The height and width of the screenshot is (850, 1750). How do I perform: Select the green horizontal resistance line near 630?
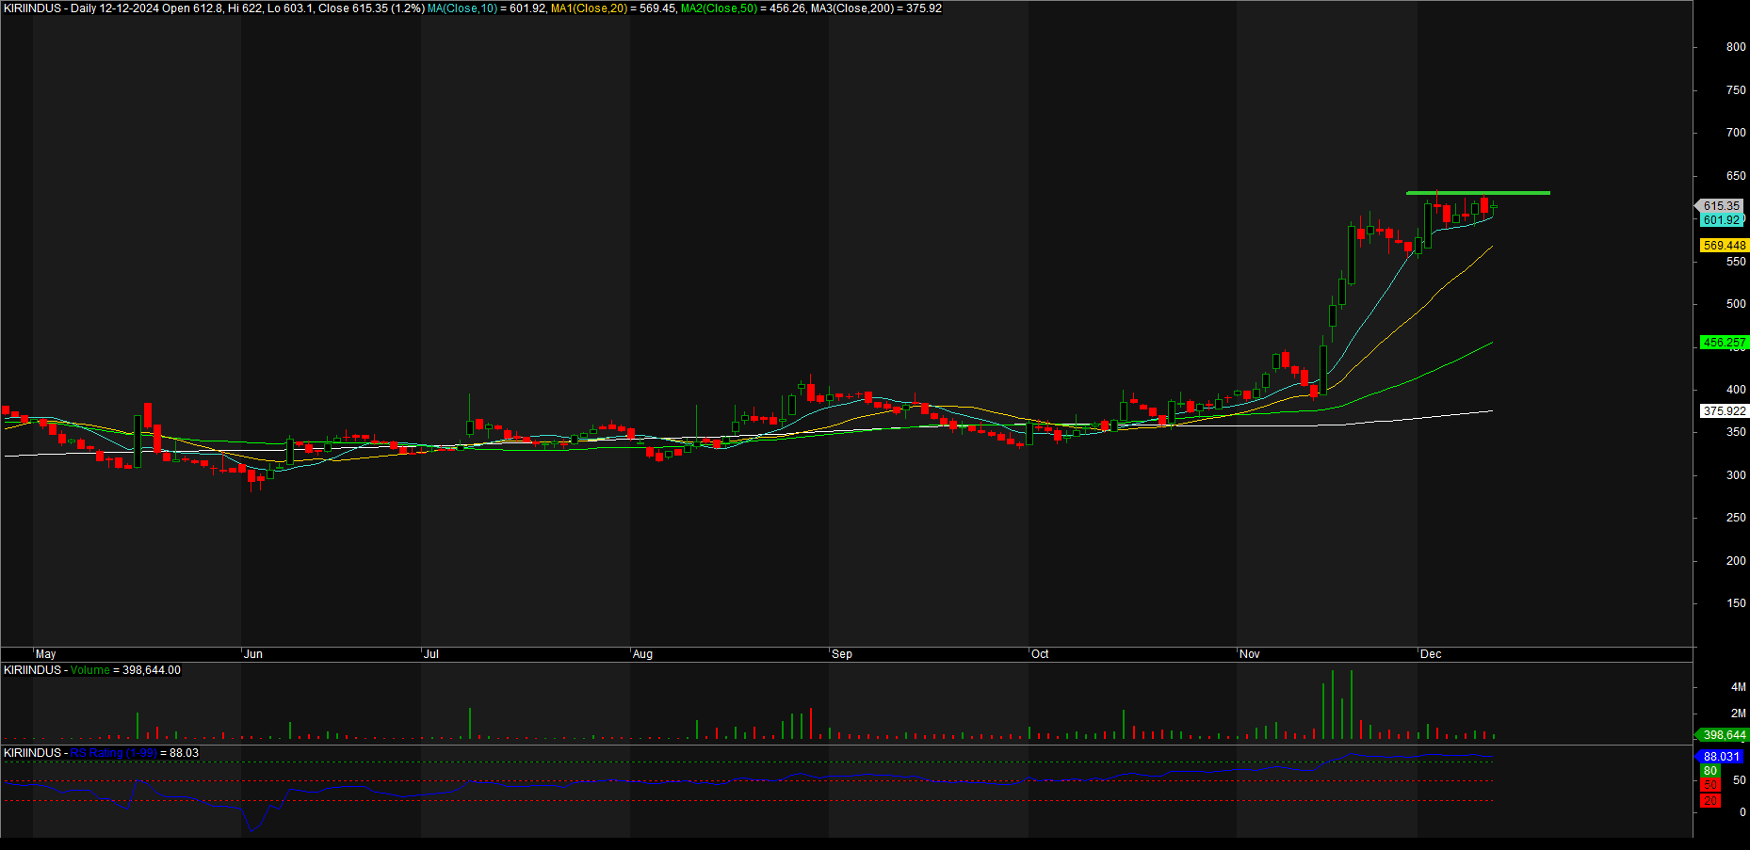tap(1478, 193)
